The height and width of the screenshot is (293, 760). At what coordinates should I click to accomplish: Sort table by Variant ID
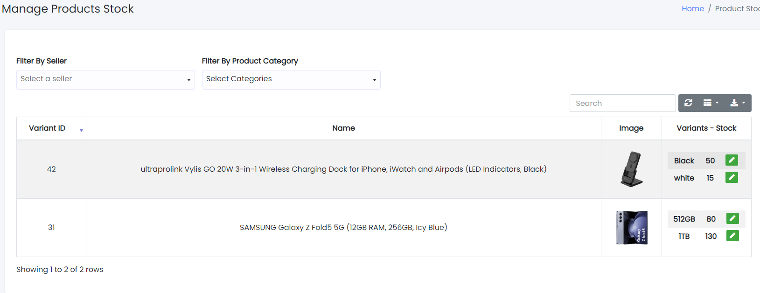point(47,128)
